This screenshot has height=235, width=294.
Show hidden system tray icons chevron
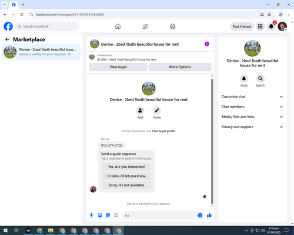click(246, 230)
